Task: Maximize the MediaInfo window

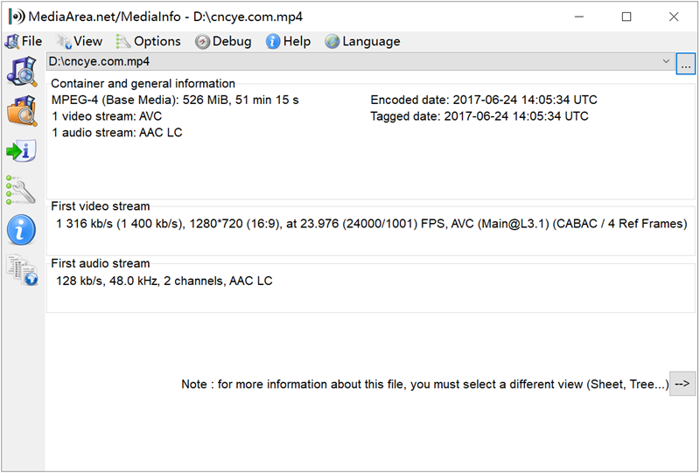Action: (x=626, y=17)
